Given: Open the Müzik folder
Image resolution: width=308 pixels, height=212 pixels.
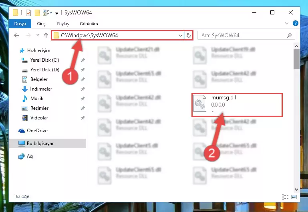Looking at the screenshot, I should click(x=36, y=99).
